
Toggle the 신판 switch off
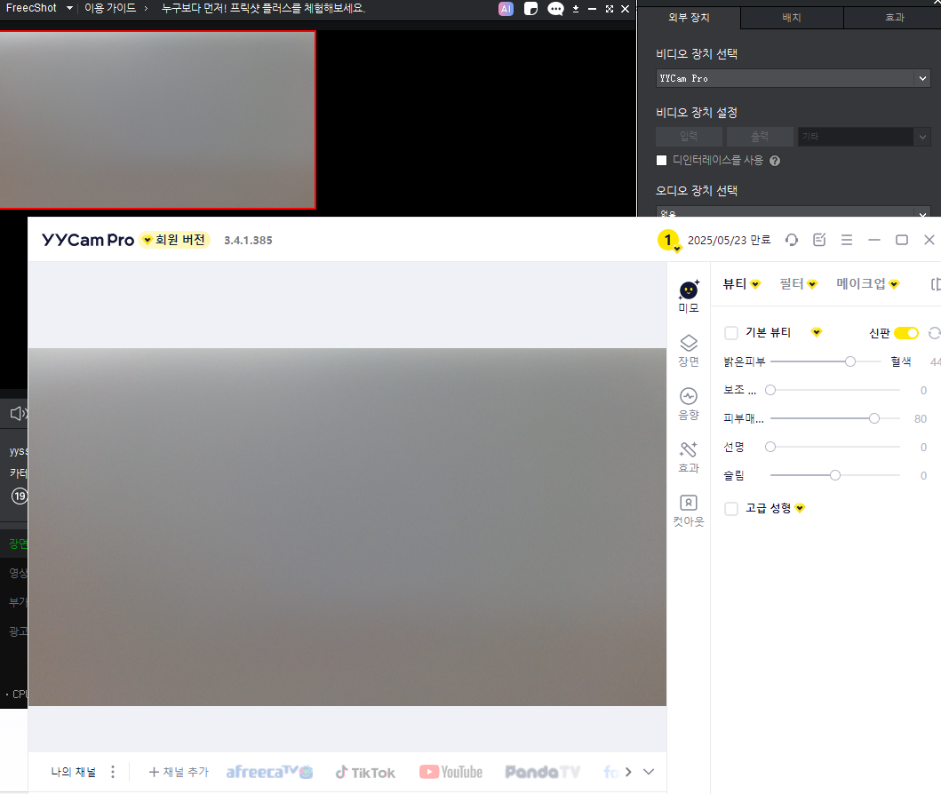coord(906,333)
